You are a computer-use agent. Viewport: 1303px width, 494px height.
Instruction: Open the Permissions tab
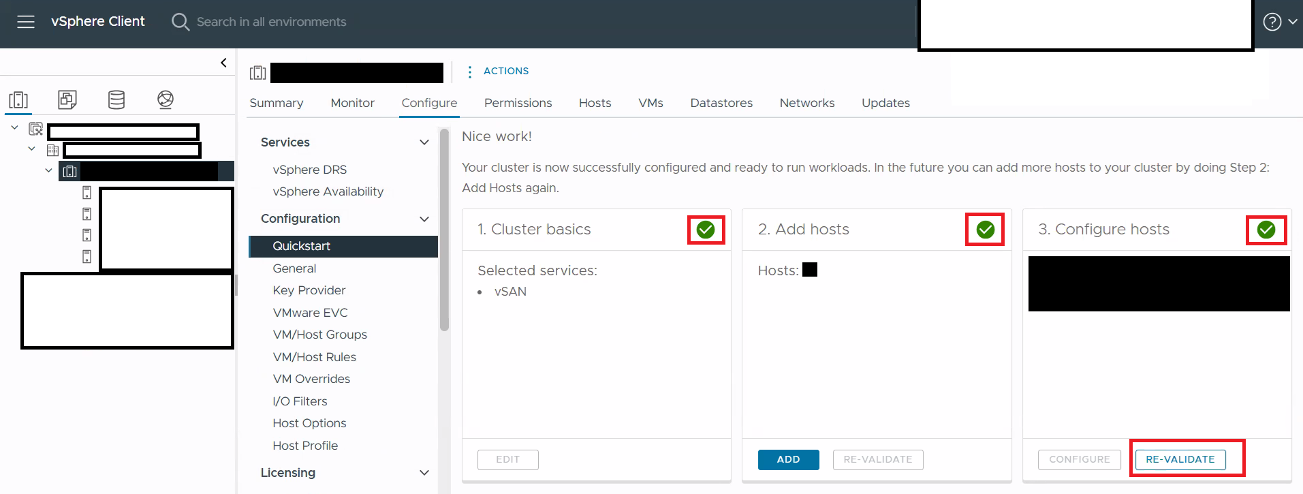[518, 103]
